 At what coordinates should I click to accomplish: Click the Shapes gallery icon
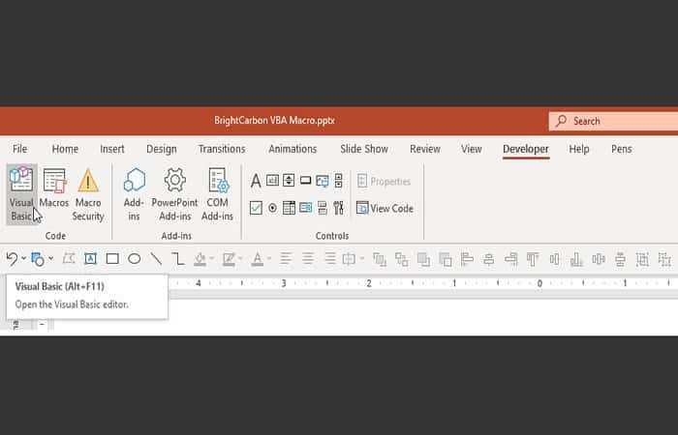(38, 259)
